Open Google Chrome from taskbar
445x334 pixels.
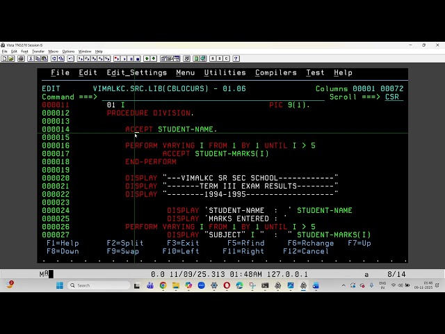163,285
